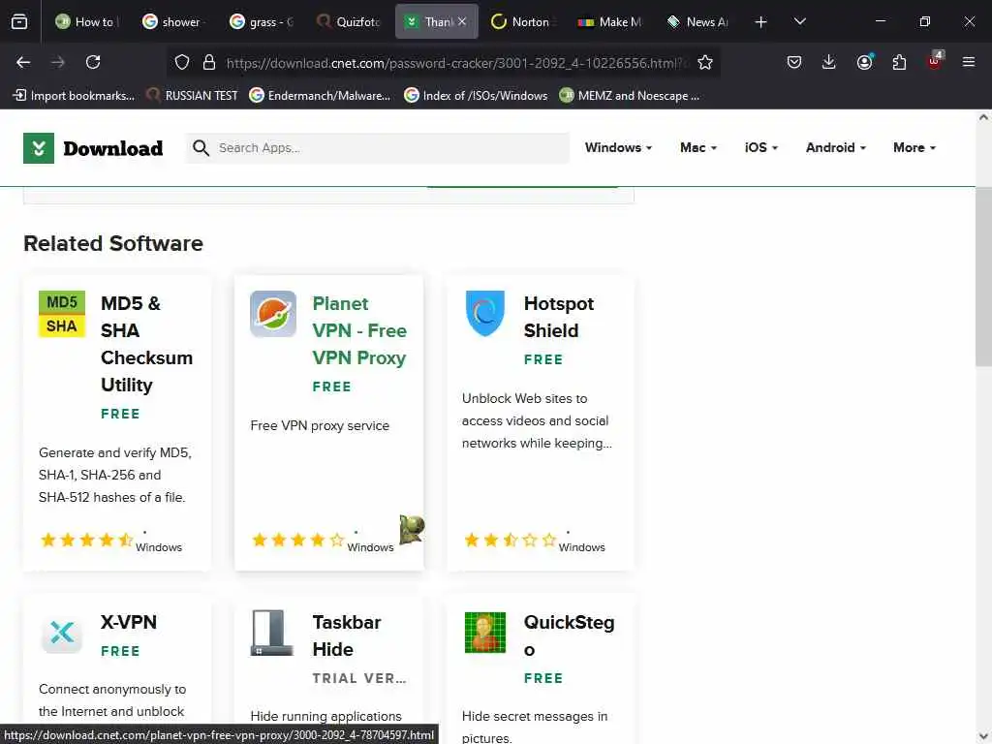The image size is (992, 744).
Task: Open the RUSSIAN TEST bookmark
Action: [x=193, y=96]
